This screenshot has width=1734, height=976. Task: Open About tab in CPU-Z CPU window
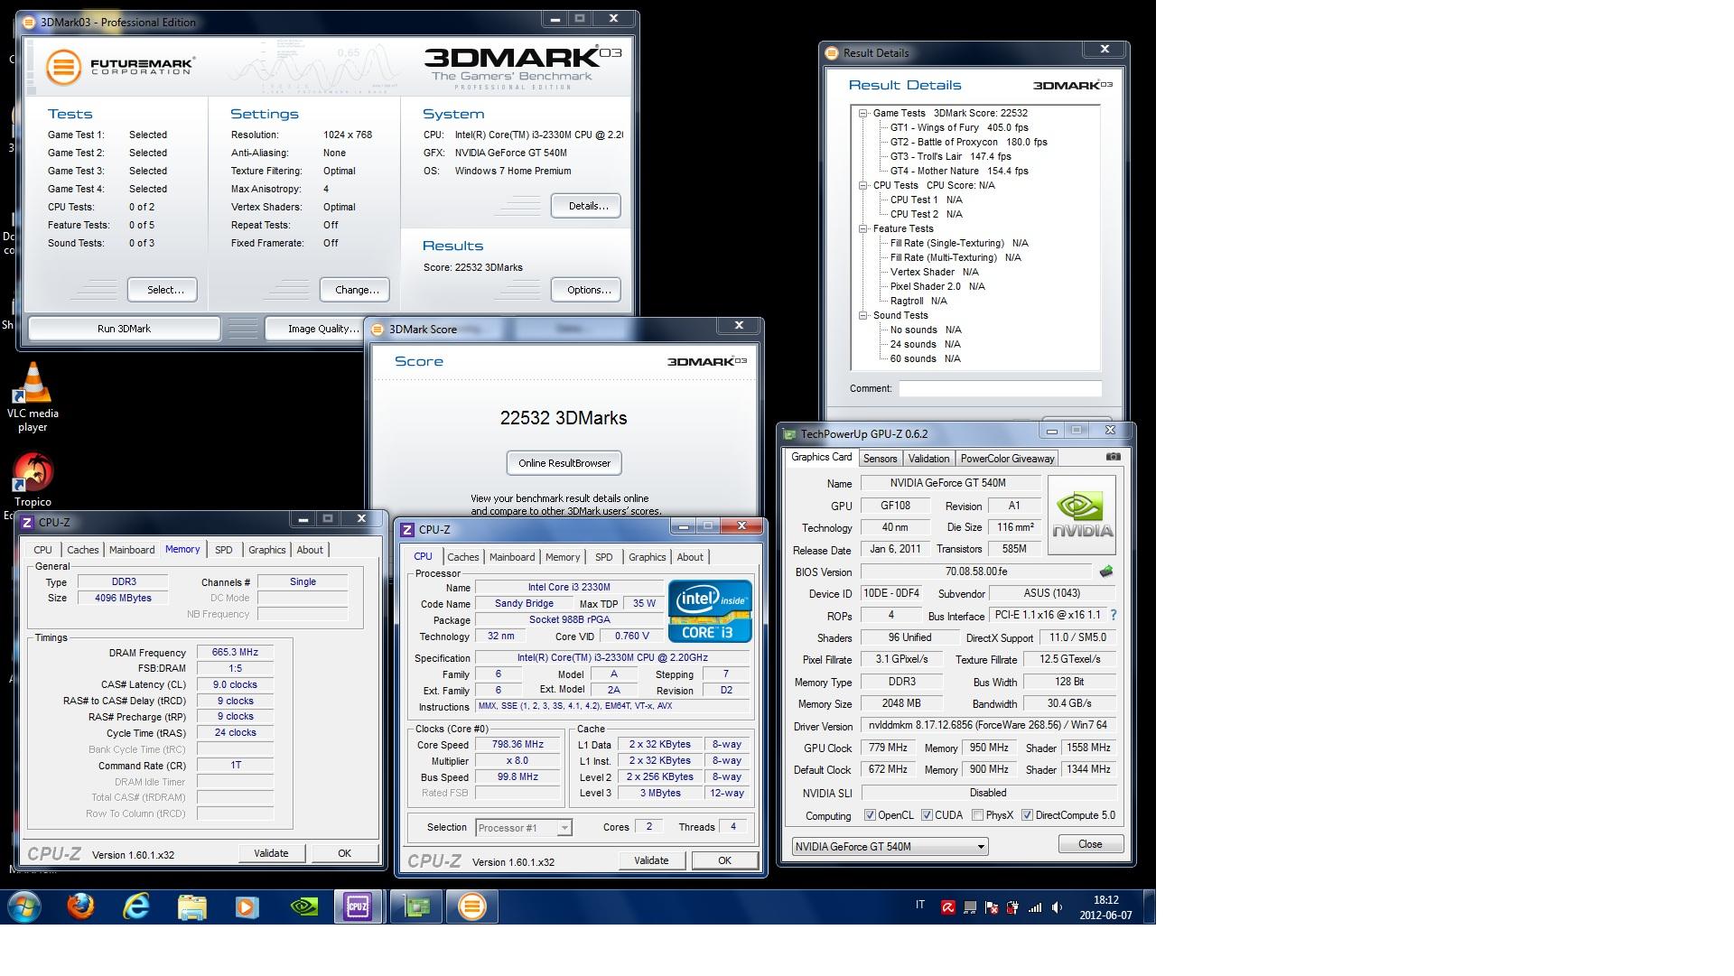690,557
